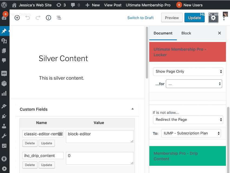Open block navigation list icon

tap(59, 18)
